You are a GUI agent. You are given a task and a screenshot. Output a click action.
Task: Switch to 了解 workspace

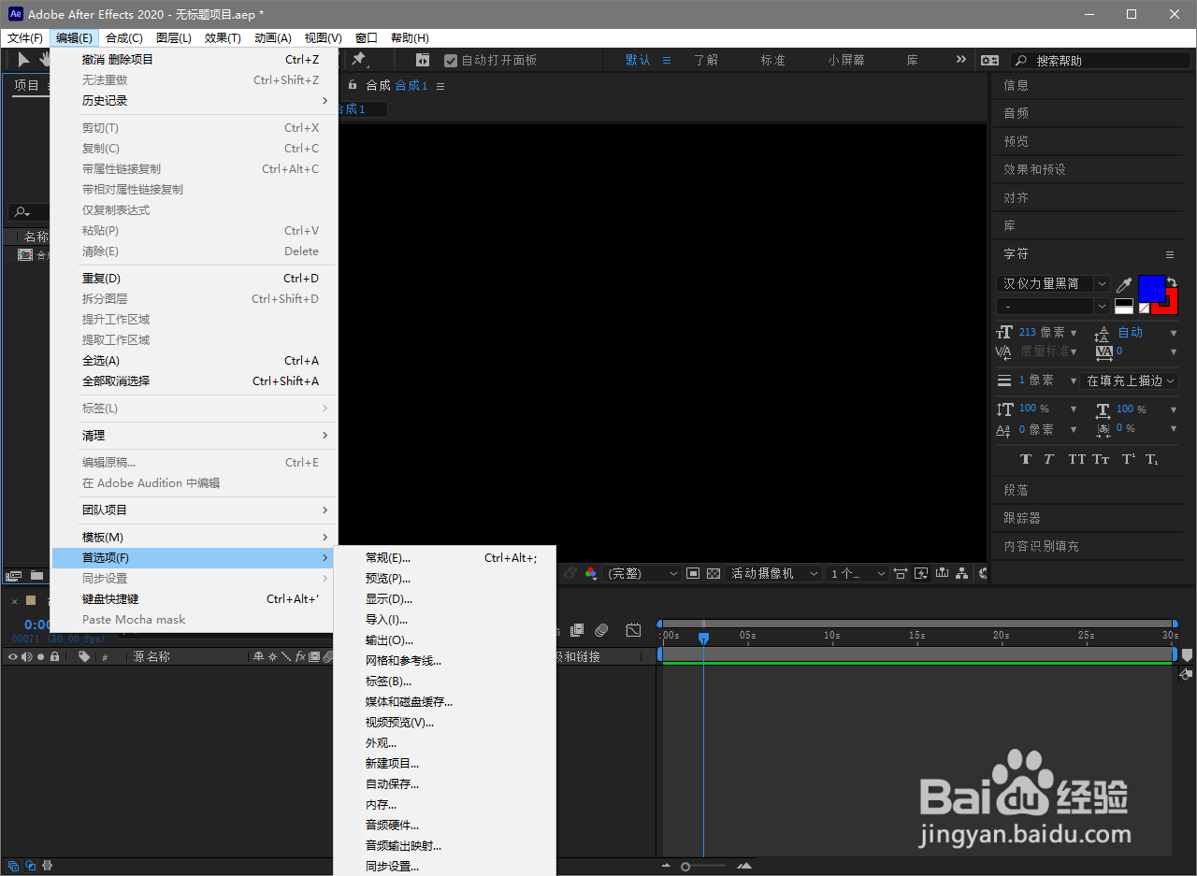click(x=706, y=60)
